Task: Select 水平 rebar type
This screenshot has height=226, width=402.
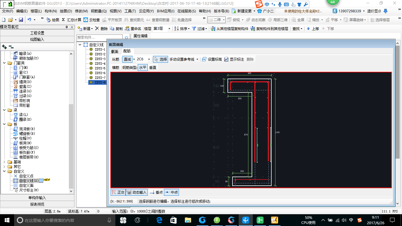Action: 143,67
